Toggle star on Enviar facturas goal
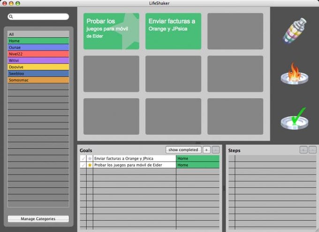The height and width of the screenshot is (232, 319). (90, 158)
